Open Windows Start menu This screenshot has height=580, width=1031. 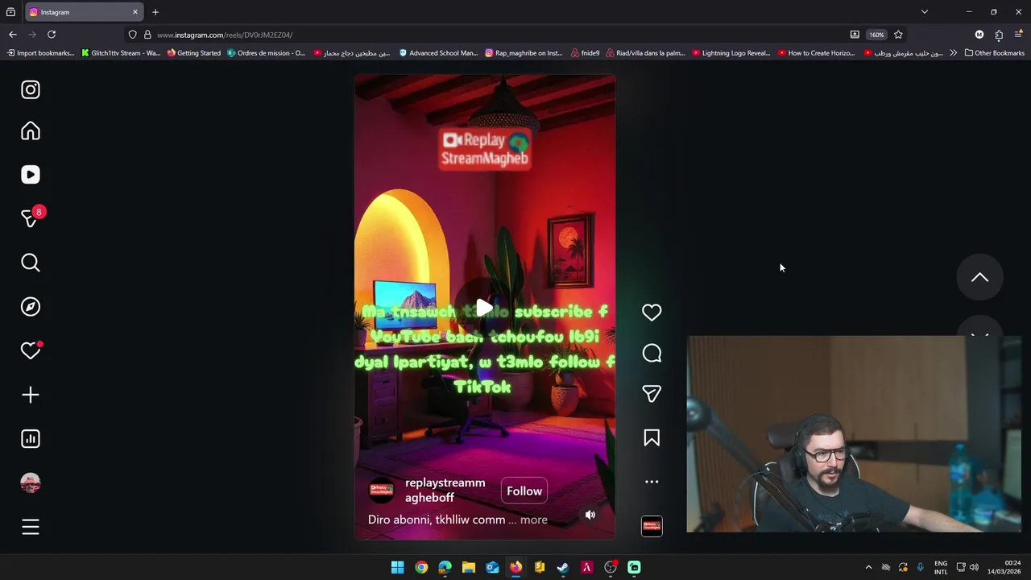click(x=397, y=567)
